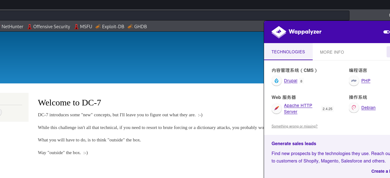Open the Debian technology link

368,108
